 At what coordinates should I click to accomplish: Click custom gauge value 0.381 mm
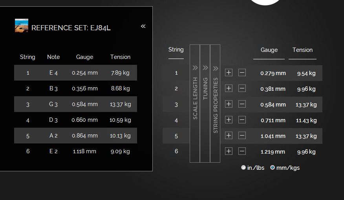(x=273, y=89)
